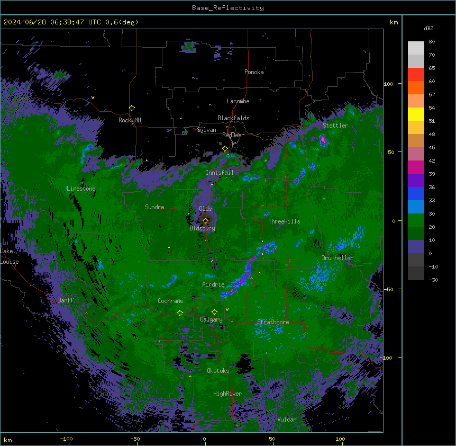Select the Innisfail label
456x446 pixels.
[220, 173]
